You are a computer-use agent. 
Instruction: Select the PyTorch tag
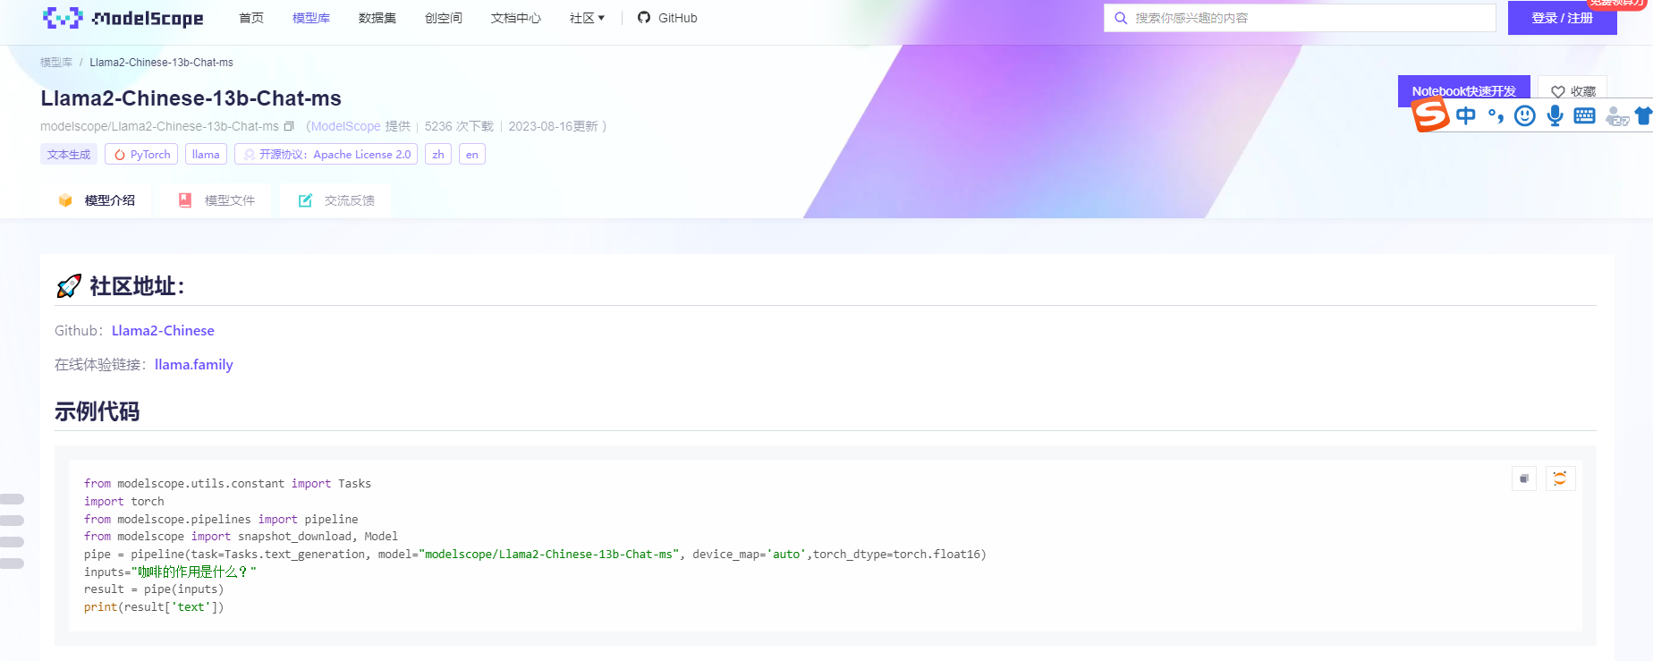coord(141,154)
